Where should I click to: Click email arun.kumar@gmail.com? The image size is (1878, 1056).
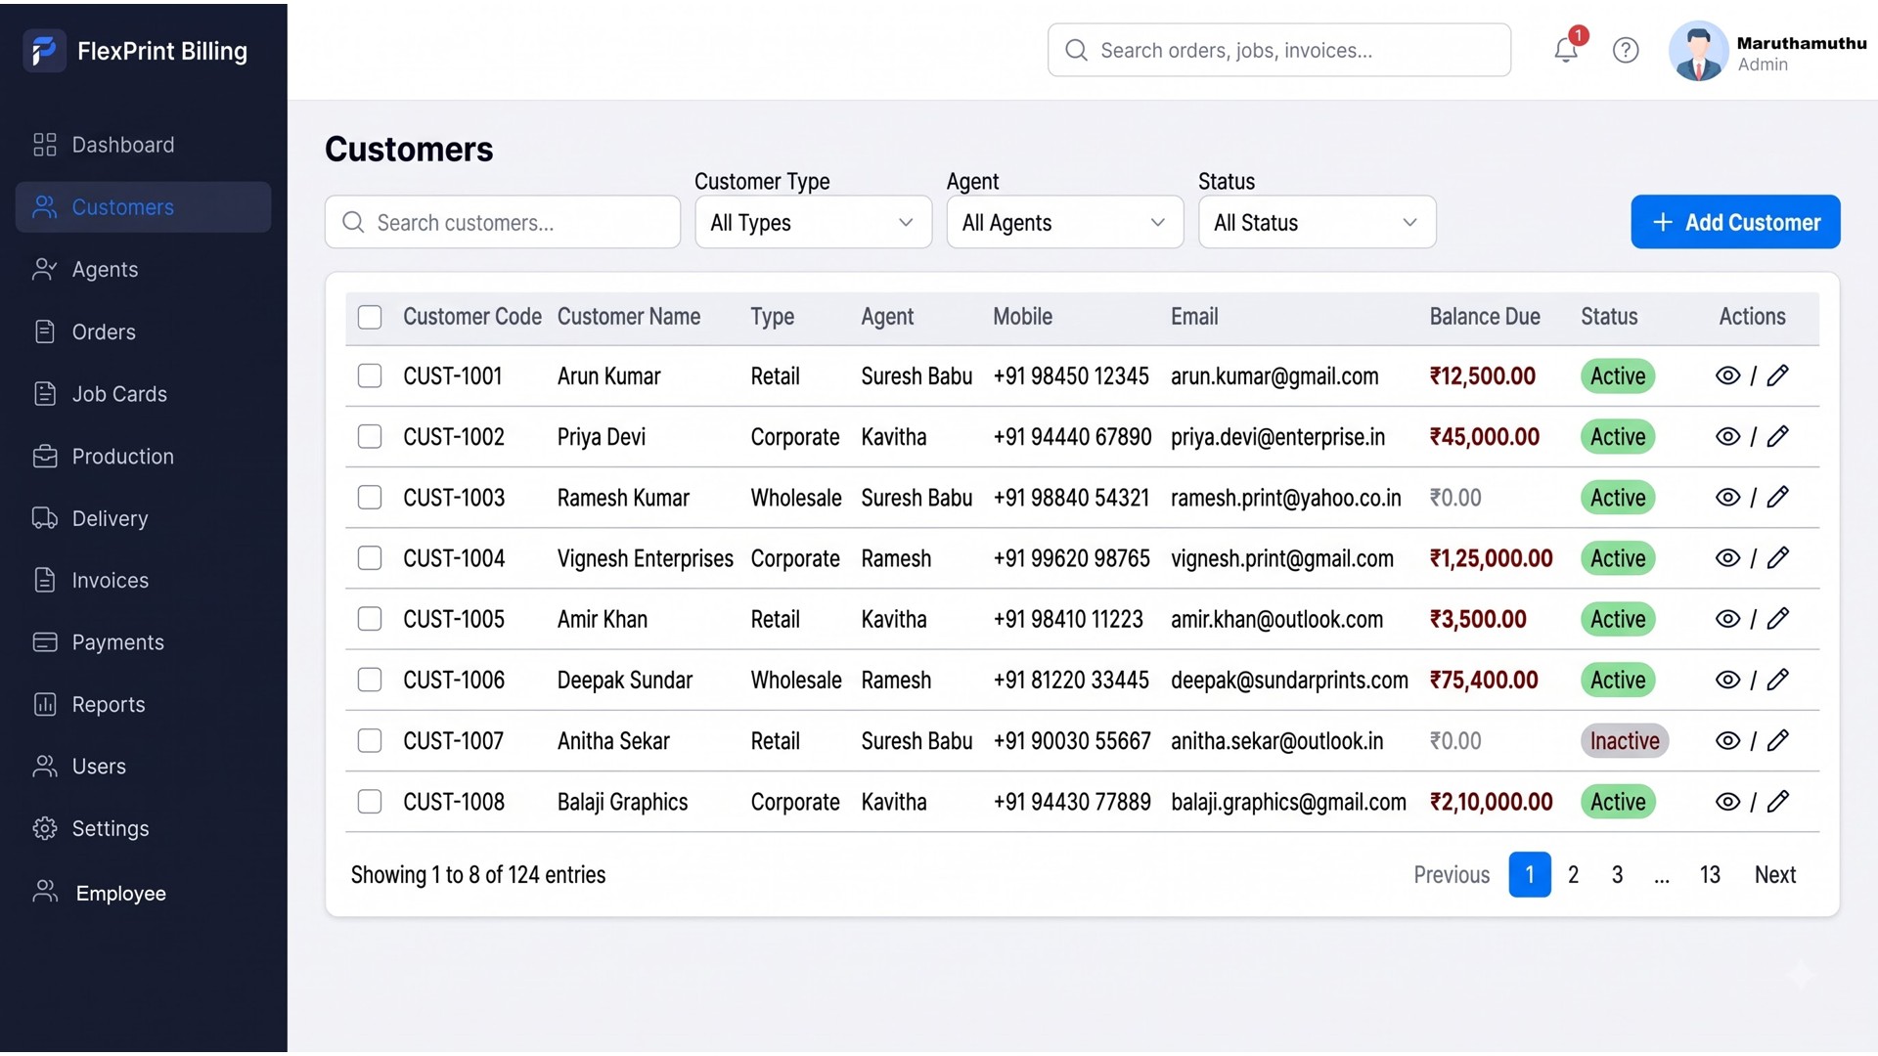[1274, 376]
